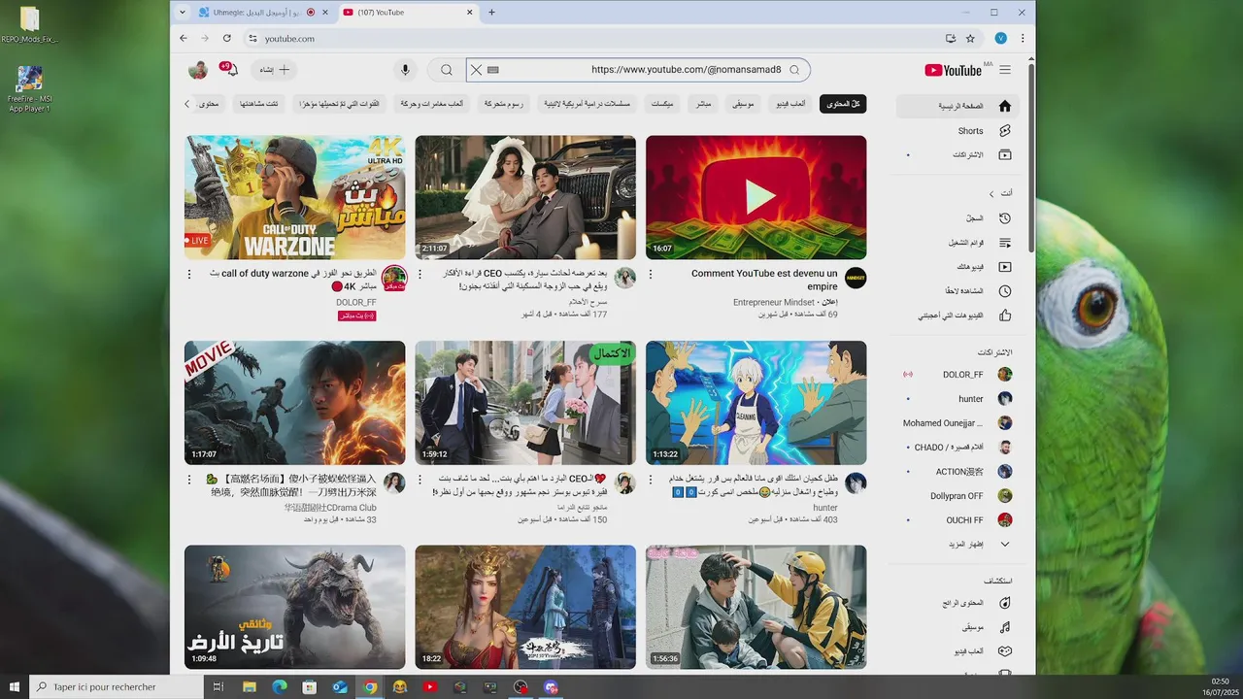Viewport: 1243px width, 699px height.
Task: Open Dollypran OFF subscription
Action: pos(957,496)
